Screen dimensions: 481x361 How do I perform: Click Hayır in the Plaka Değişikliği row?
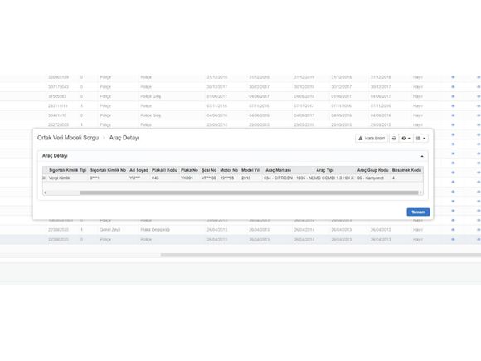(x=417, y=230)
